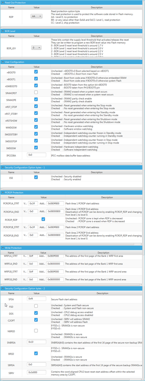Edit the WRP1A_END value field
This screenshot has width=145, height=381.
pos(33,264)
